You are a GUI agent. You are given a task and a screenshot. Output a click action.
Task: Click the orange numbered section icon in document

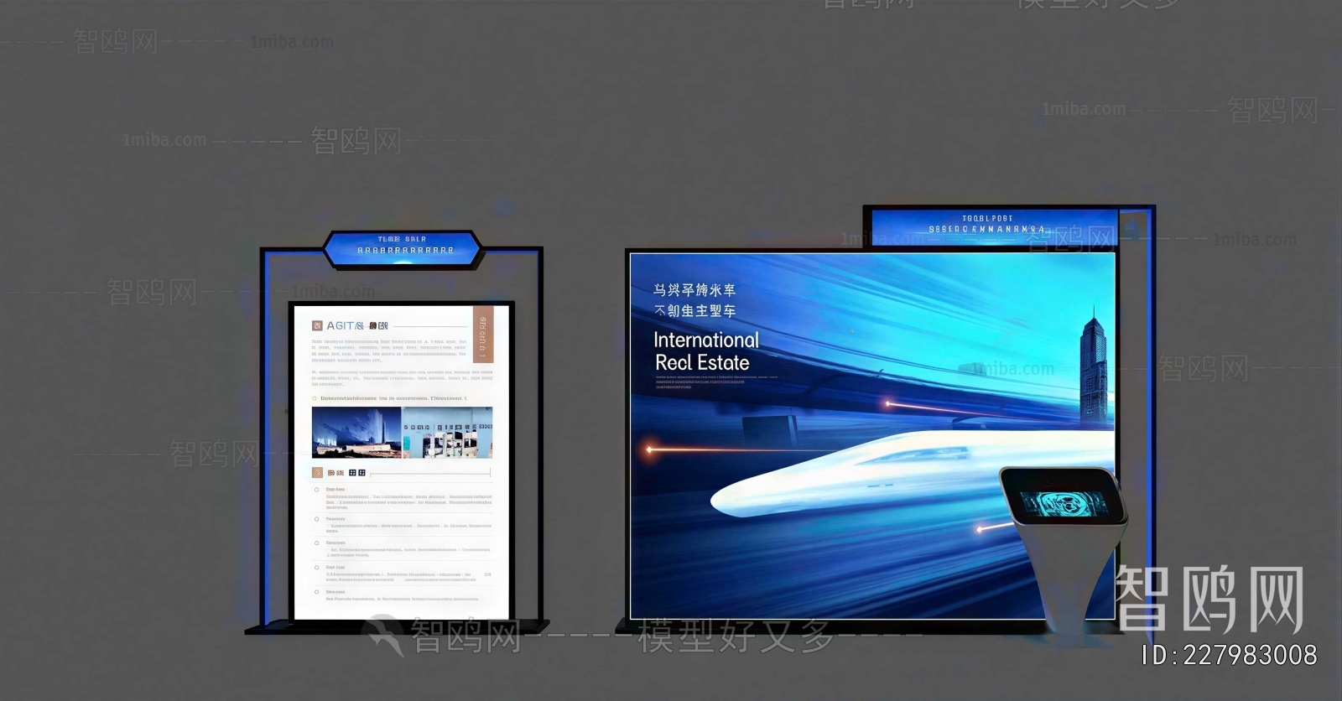[317, 473]
